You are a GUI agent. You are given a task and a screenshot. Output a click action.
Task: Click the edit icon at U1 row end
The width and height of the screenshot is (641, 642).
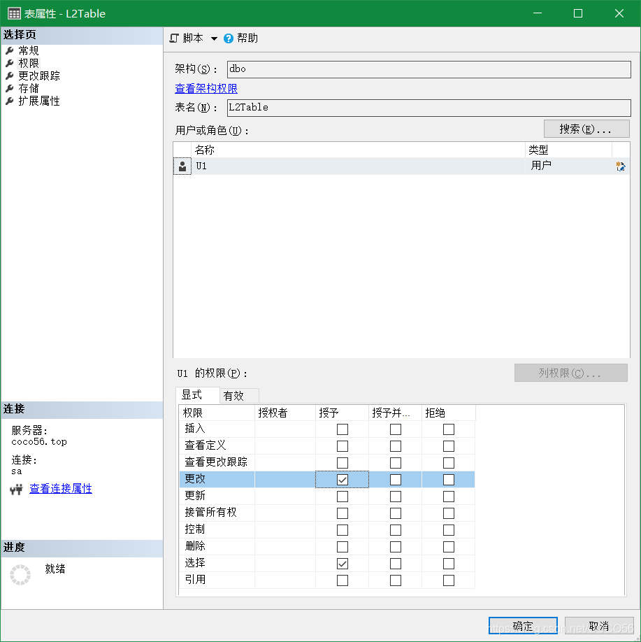(621, 166)
